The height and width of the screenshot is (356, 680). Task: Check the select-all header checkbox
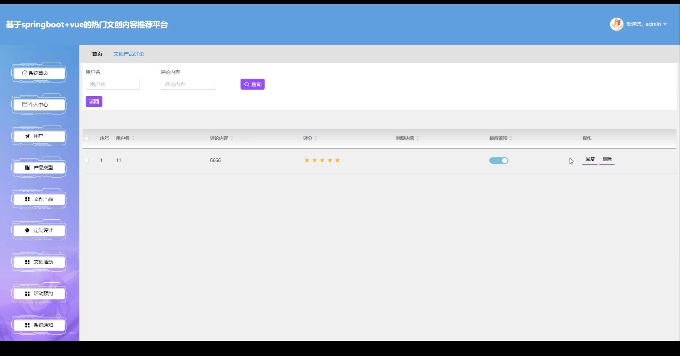[x=86, y=138]
